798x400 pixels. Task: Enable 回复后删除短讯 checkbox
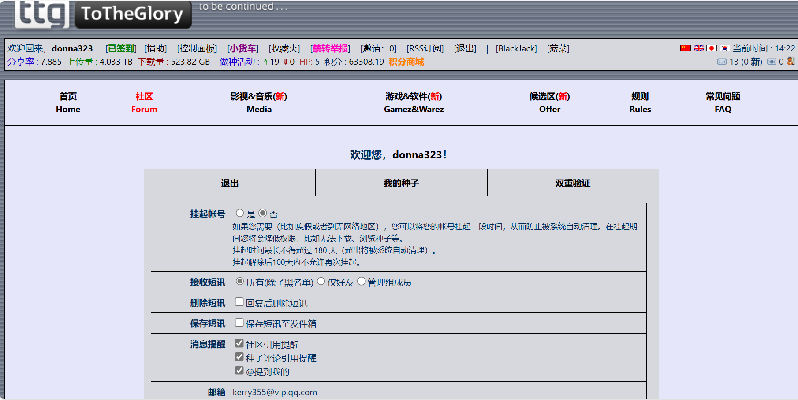(x=239, y=302)
